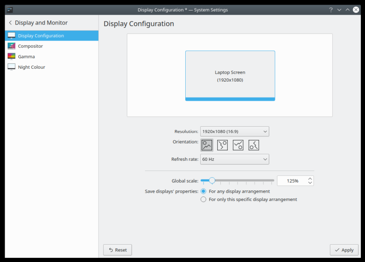This screenshot has height=262, width=365.
Task: Open Display Configuration sidebar entry
Action: [x=52, y=36]
